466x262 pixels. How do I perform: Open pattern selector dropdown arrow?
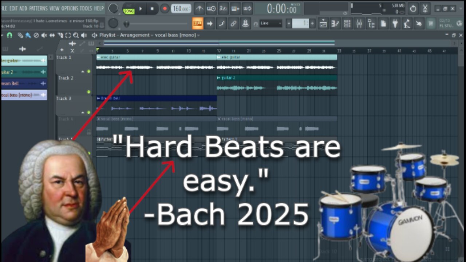coord(289,24)
